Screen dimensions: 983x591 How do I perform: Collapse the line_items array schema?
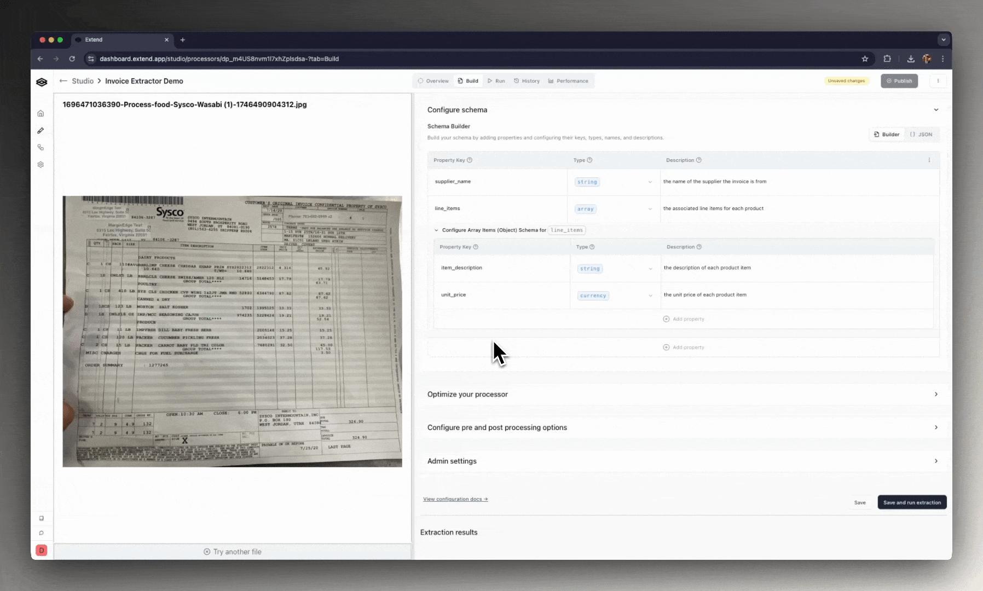(436, 230)
